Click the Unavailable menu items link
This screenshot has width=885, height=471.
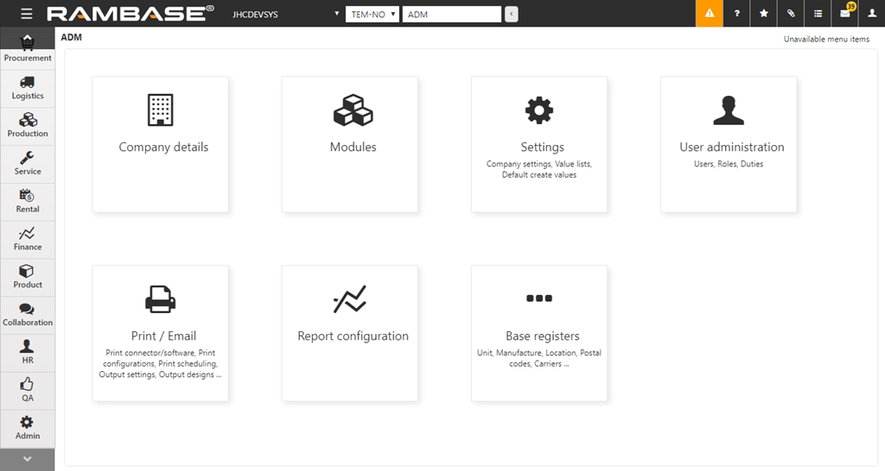(825, 39)
